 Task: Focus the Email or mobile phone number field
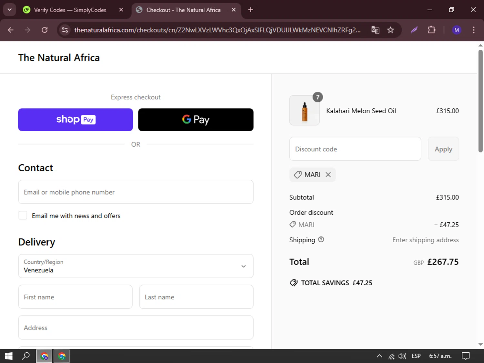[x=136, y=192]
